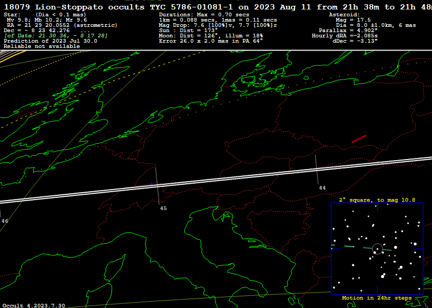Click 'Hourly dRA =-2.085s' text
The width and height of the screenshot is (432, 308).
coord(345,35)
